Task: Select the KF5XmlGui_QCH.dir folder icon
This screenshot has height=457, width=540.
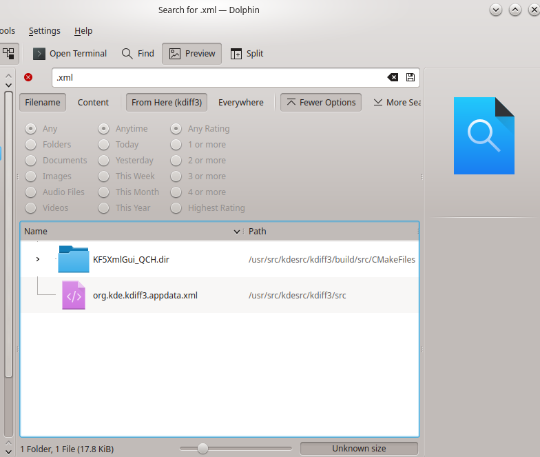Action: coord(73,259)
